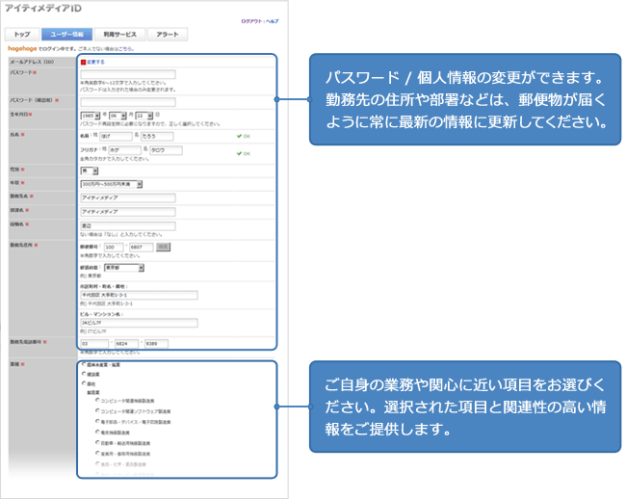The image size is (626, 499).
Task: Click the 勤務先名 company name field
Action: [x=128, y=198]
